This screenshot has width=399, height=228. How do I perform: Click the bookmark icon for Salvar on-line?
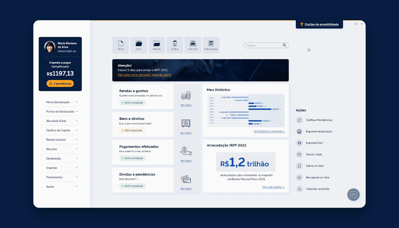pyautogui.click(x=299, y=166)
